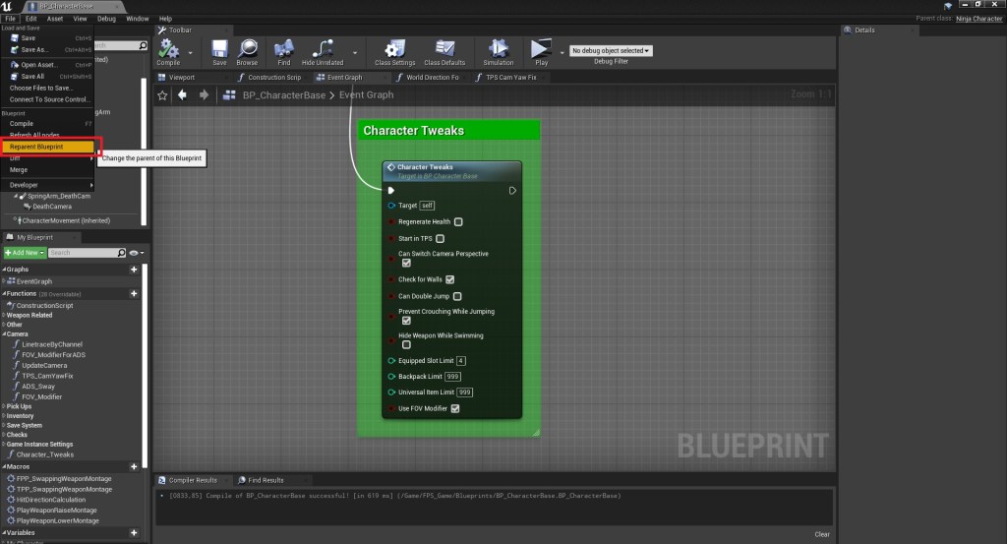
Task: Enable the Regenerate Health checkbox
Action: (x=458, y=222)
